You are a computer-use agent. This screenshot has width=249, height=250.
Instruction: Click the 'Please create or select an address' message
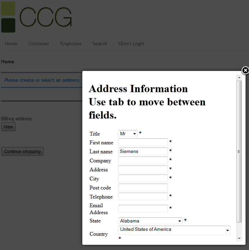coord(42,80)
